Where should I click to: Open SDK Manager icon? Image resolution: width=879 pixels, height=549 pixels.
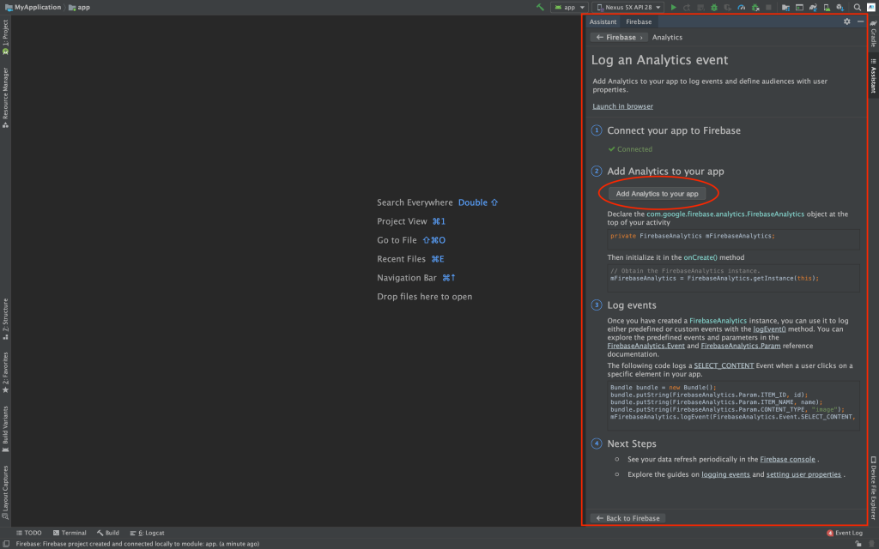[x=840, y=7]
